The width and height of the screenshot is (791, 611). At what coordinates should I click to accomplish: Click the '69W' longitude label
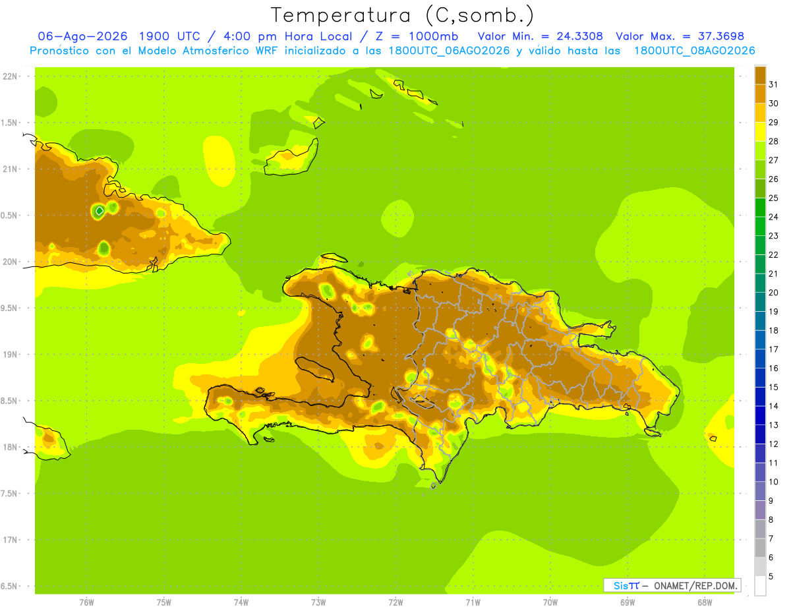coord(628,602)
